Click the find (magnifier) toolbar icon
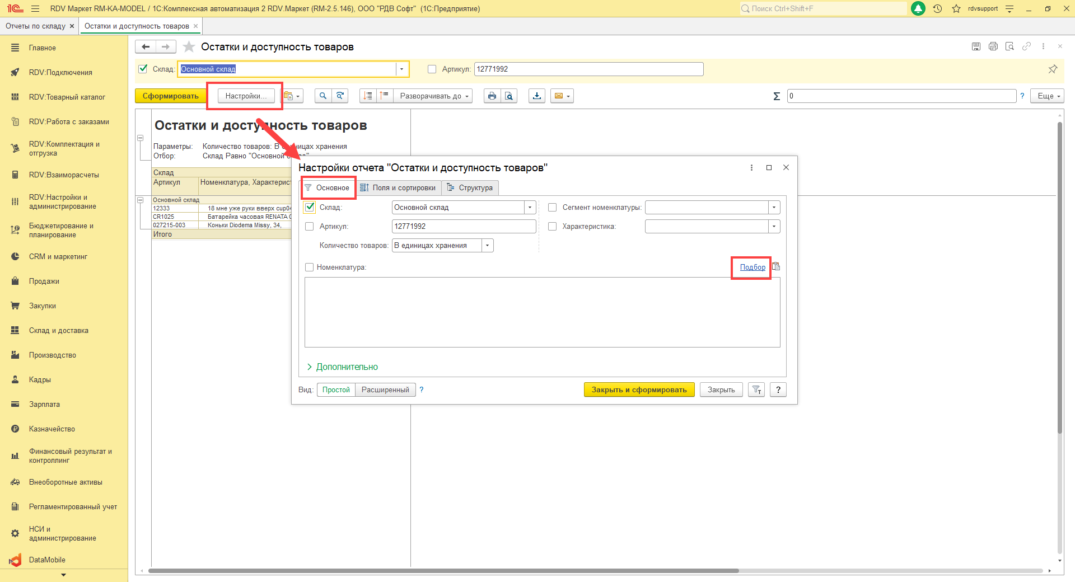The width and height of the screenshot is (1075, 582). [x=322, y=96]
